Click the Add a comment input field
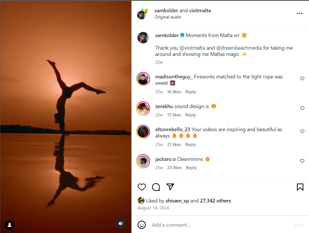309x233 pixels. click(x=171, y=225)
